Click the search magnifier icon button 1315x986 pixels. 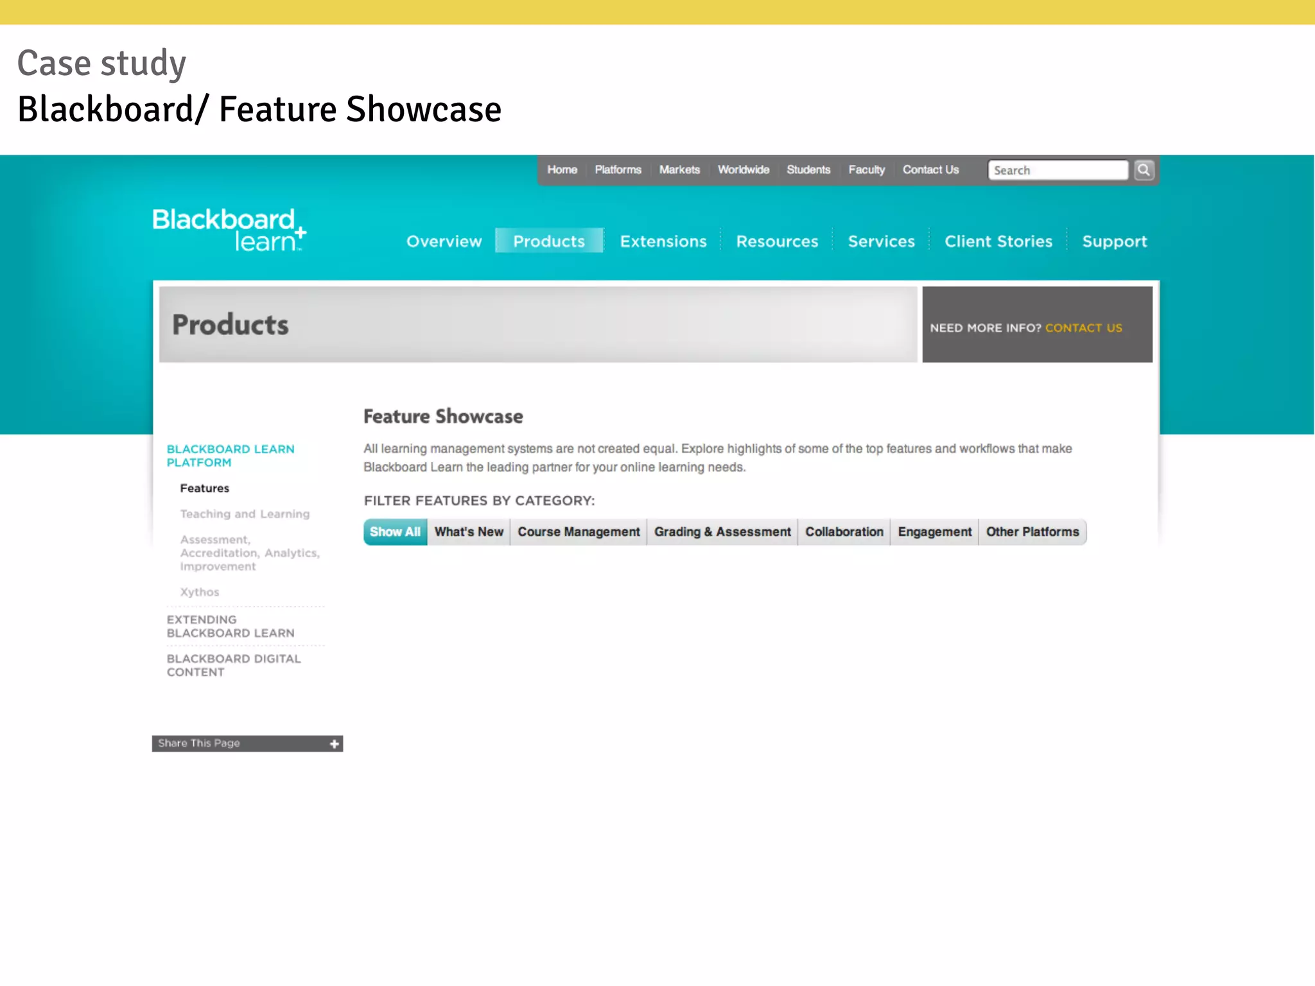1144,170
